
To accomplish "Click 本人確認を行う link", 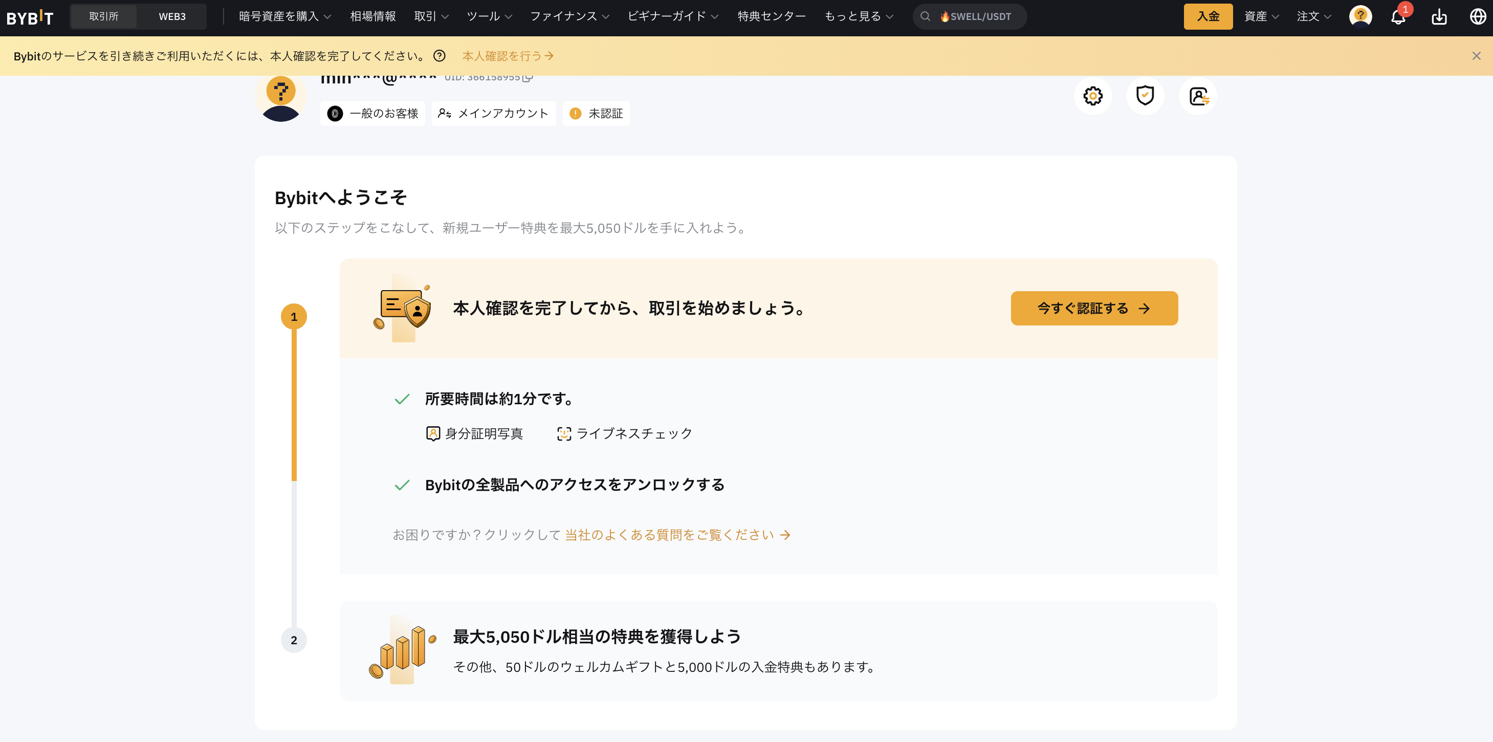I will coord(508,56).
